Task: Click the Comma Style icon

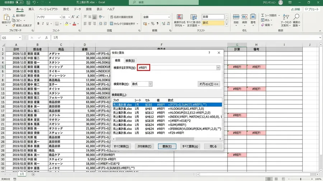Action: tap(158, 24)
